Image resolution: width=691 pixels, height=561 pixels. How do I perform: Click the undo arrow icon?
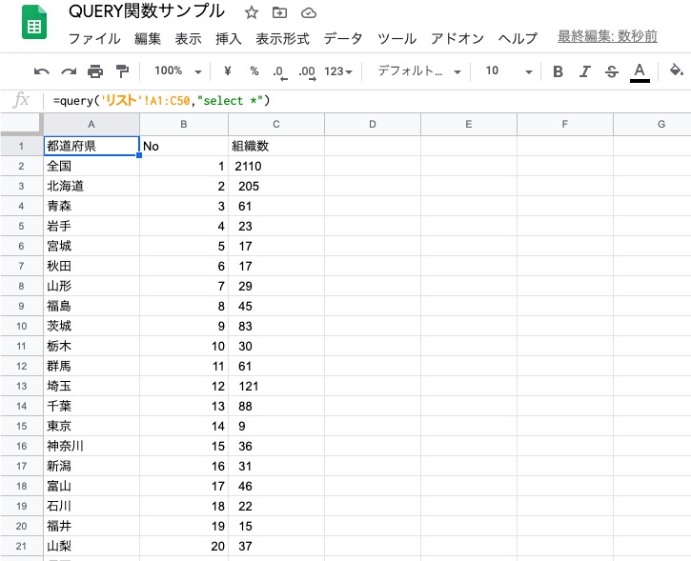pyautogui.click(x=41, y=71)
